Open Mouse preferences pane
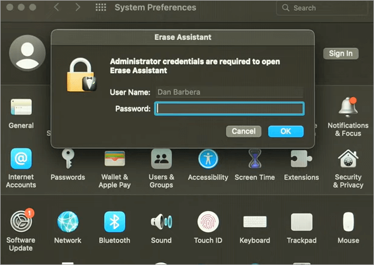This screenshot has width=374, height=265. coord(348,222)
